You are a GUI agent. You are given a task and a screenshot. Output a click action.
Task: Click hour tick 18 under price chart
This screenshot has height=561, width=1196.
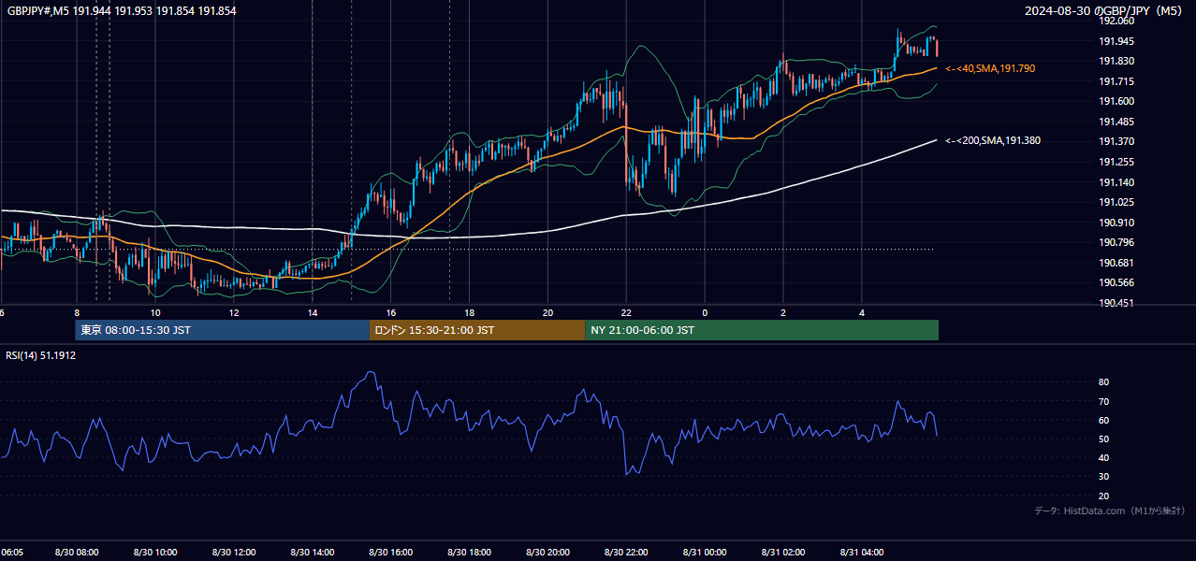tap(470, 313)
